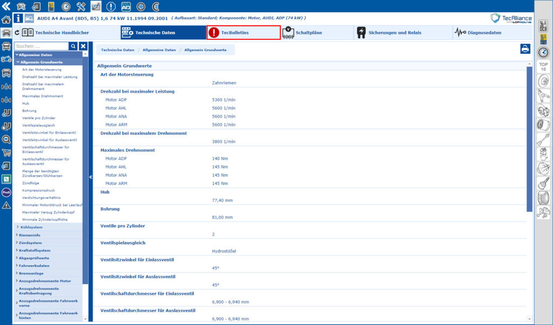Viewport: 553px width, 325px height.
Task: Expand the Bremsanlage section
Action: point(48,273)
